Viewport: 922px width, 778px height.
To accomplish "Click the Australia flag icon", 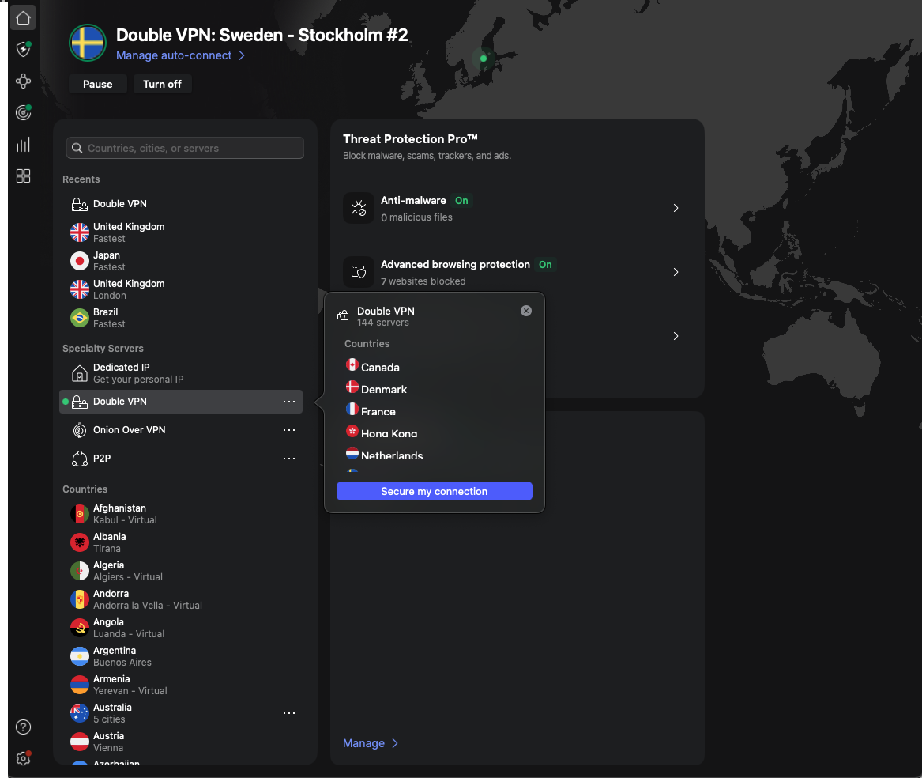I will coord(79,713).
